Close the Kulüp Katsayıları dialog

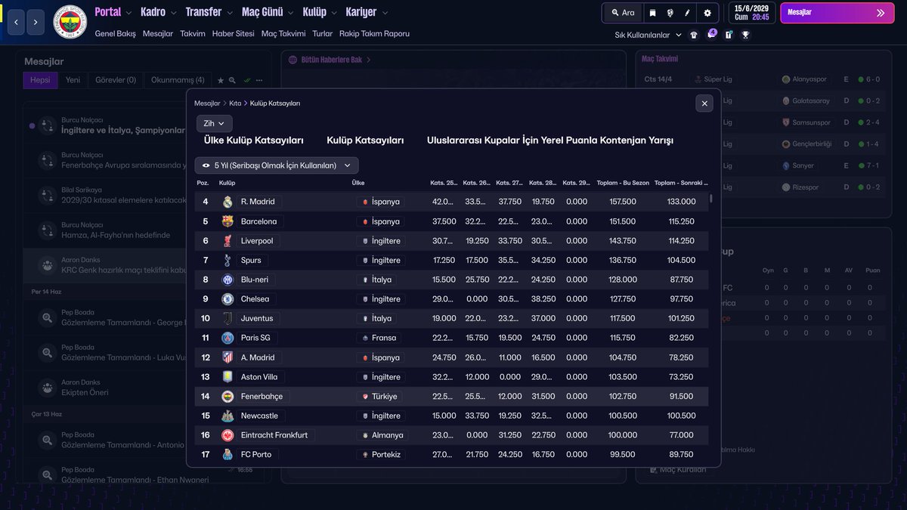pyautogui.click(x=704, y=104)
